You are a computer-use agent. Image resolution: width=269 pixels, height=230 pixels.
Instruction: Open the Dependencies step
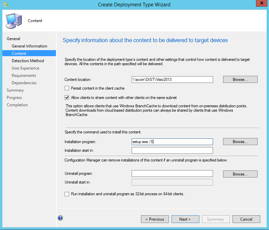[x=24, y=83]
